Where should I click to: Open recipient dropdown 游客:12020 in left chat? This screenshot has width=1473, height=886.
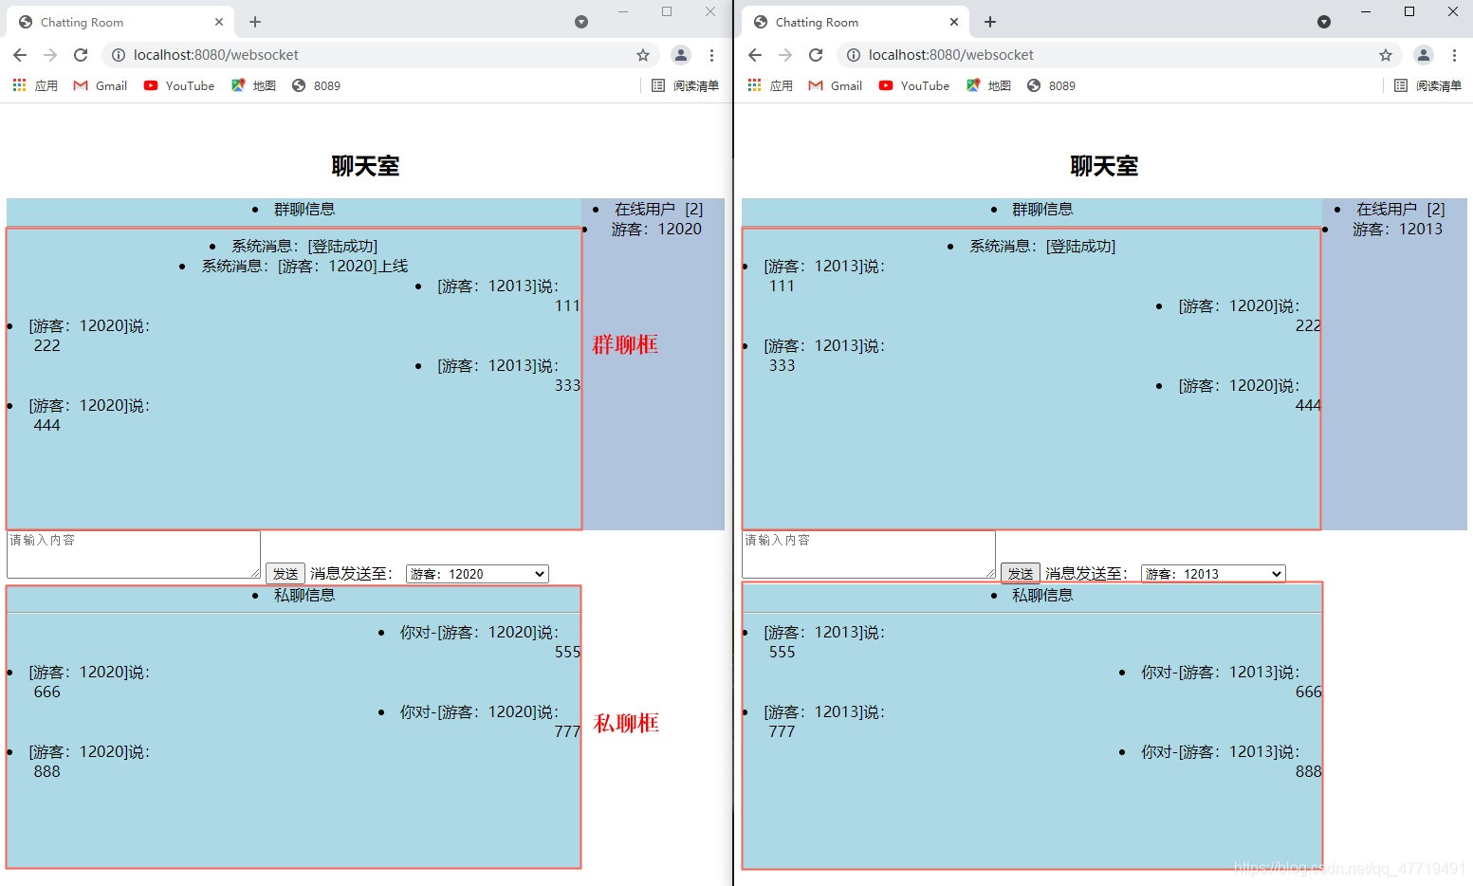[x=477, y=574]
